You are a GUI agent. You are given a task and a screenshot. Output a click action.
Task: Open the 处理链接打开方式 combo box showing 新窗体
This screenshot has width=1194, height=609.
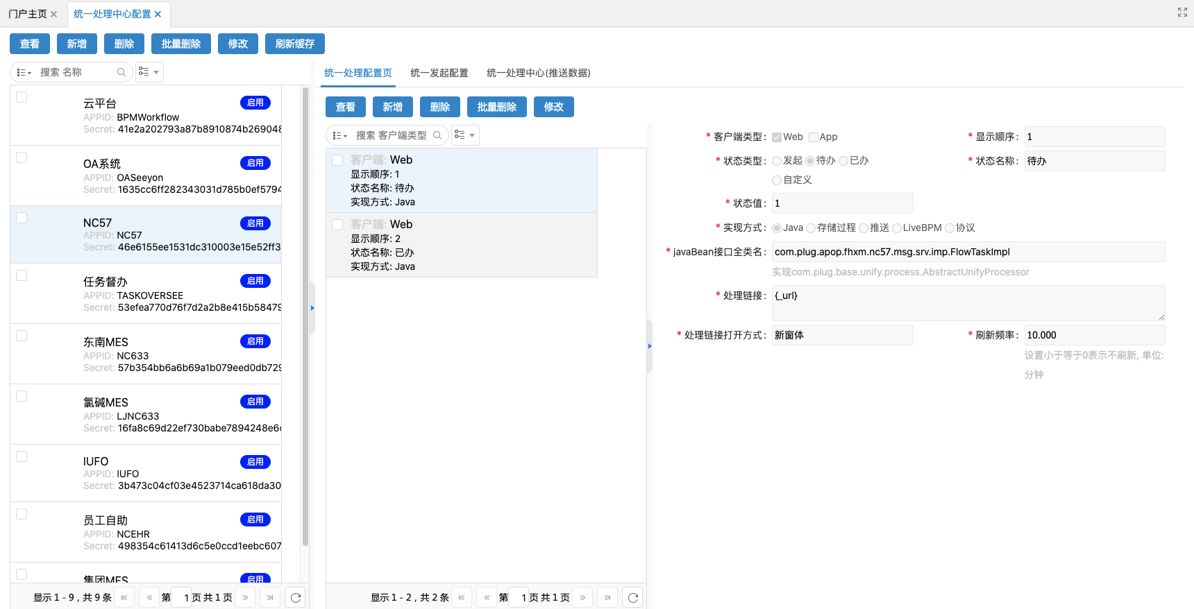point(843,335)
